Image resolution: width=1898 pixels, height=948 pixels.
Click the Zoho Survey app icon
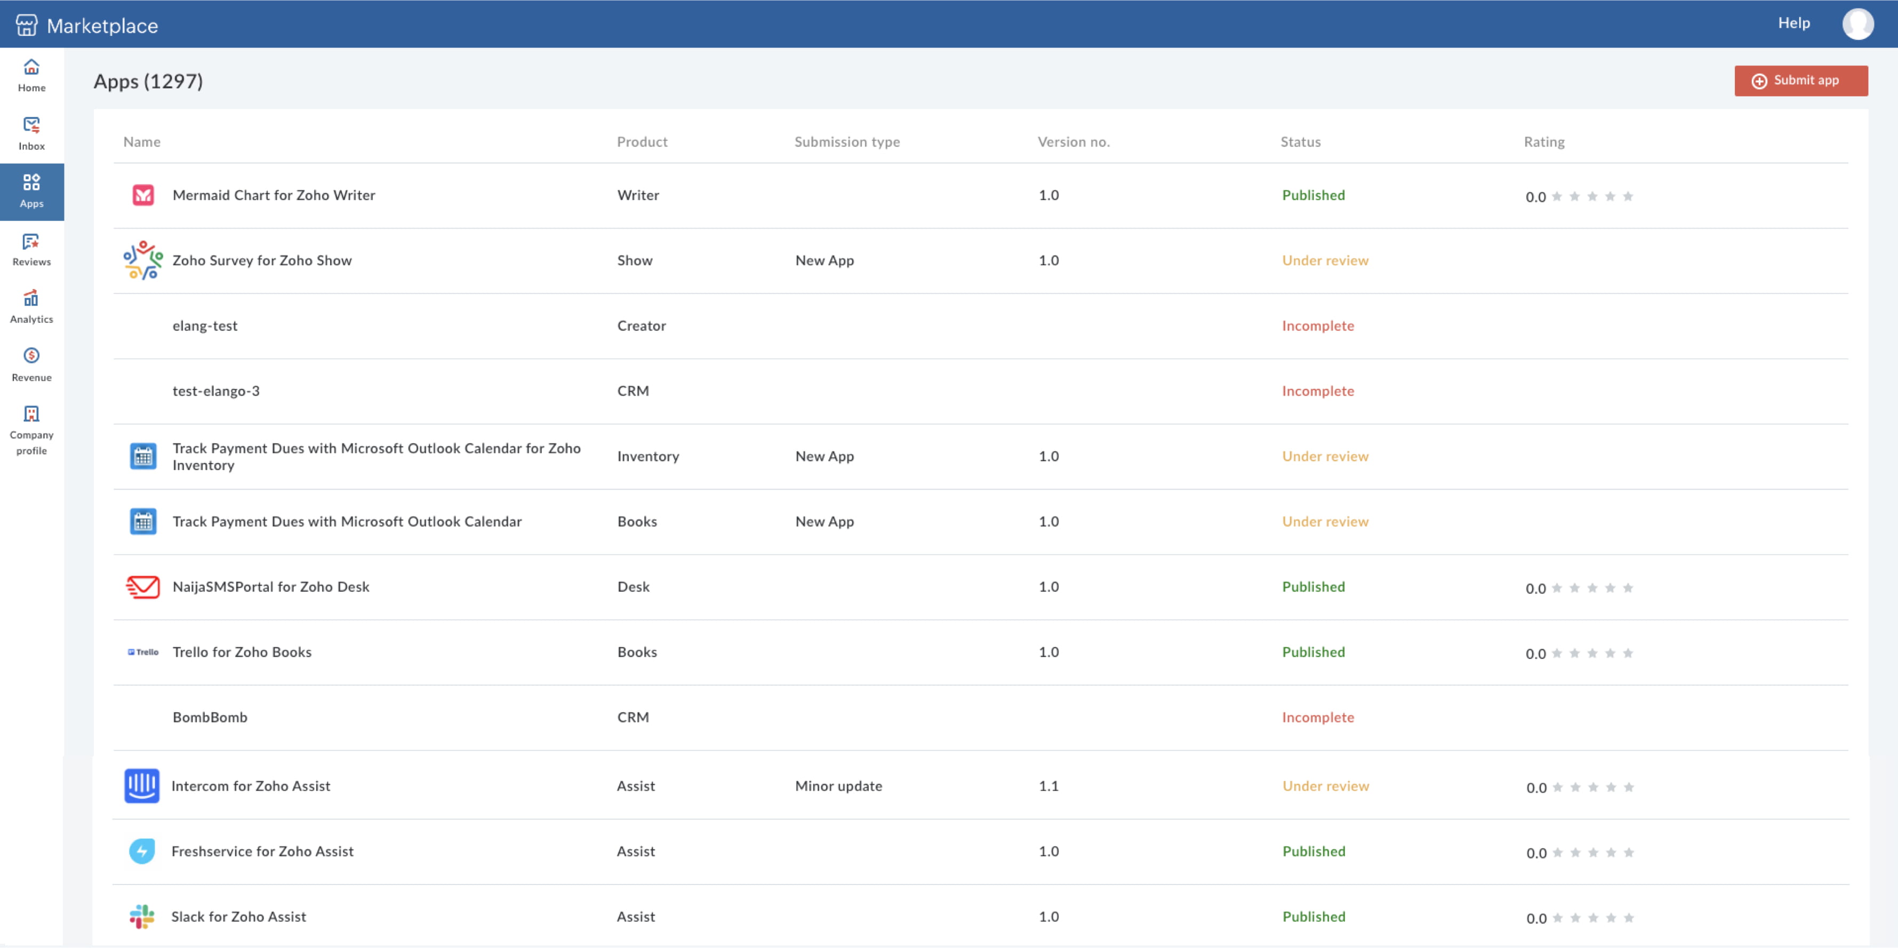(143, 260)
